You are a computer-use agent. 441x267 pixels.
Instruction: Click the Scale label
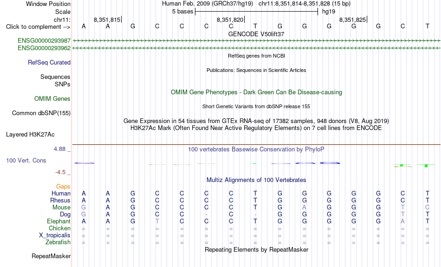(x=63, y=12)
